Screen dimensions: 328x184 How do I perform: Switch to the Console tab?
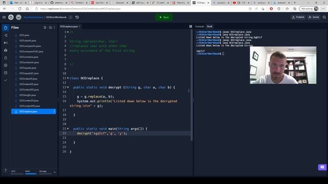pyautogui.click(x=199, y=27)
